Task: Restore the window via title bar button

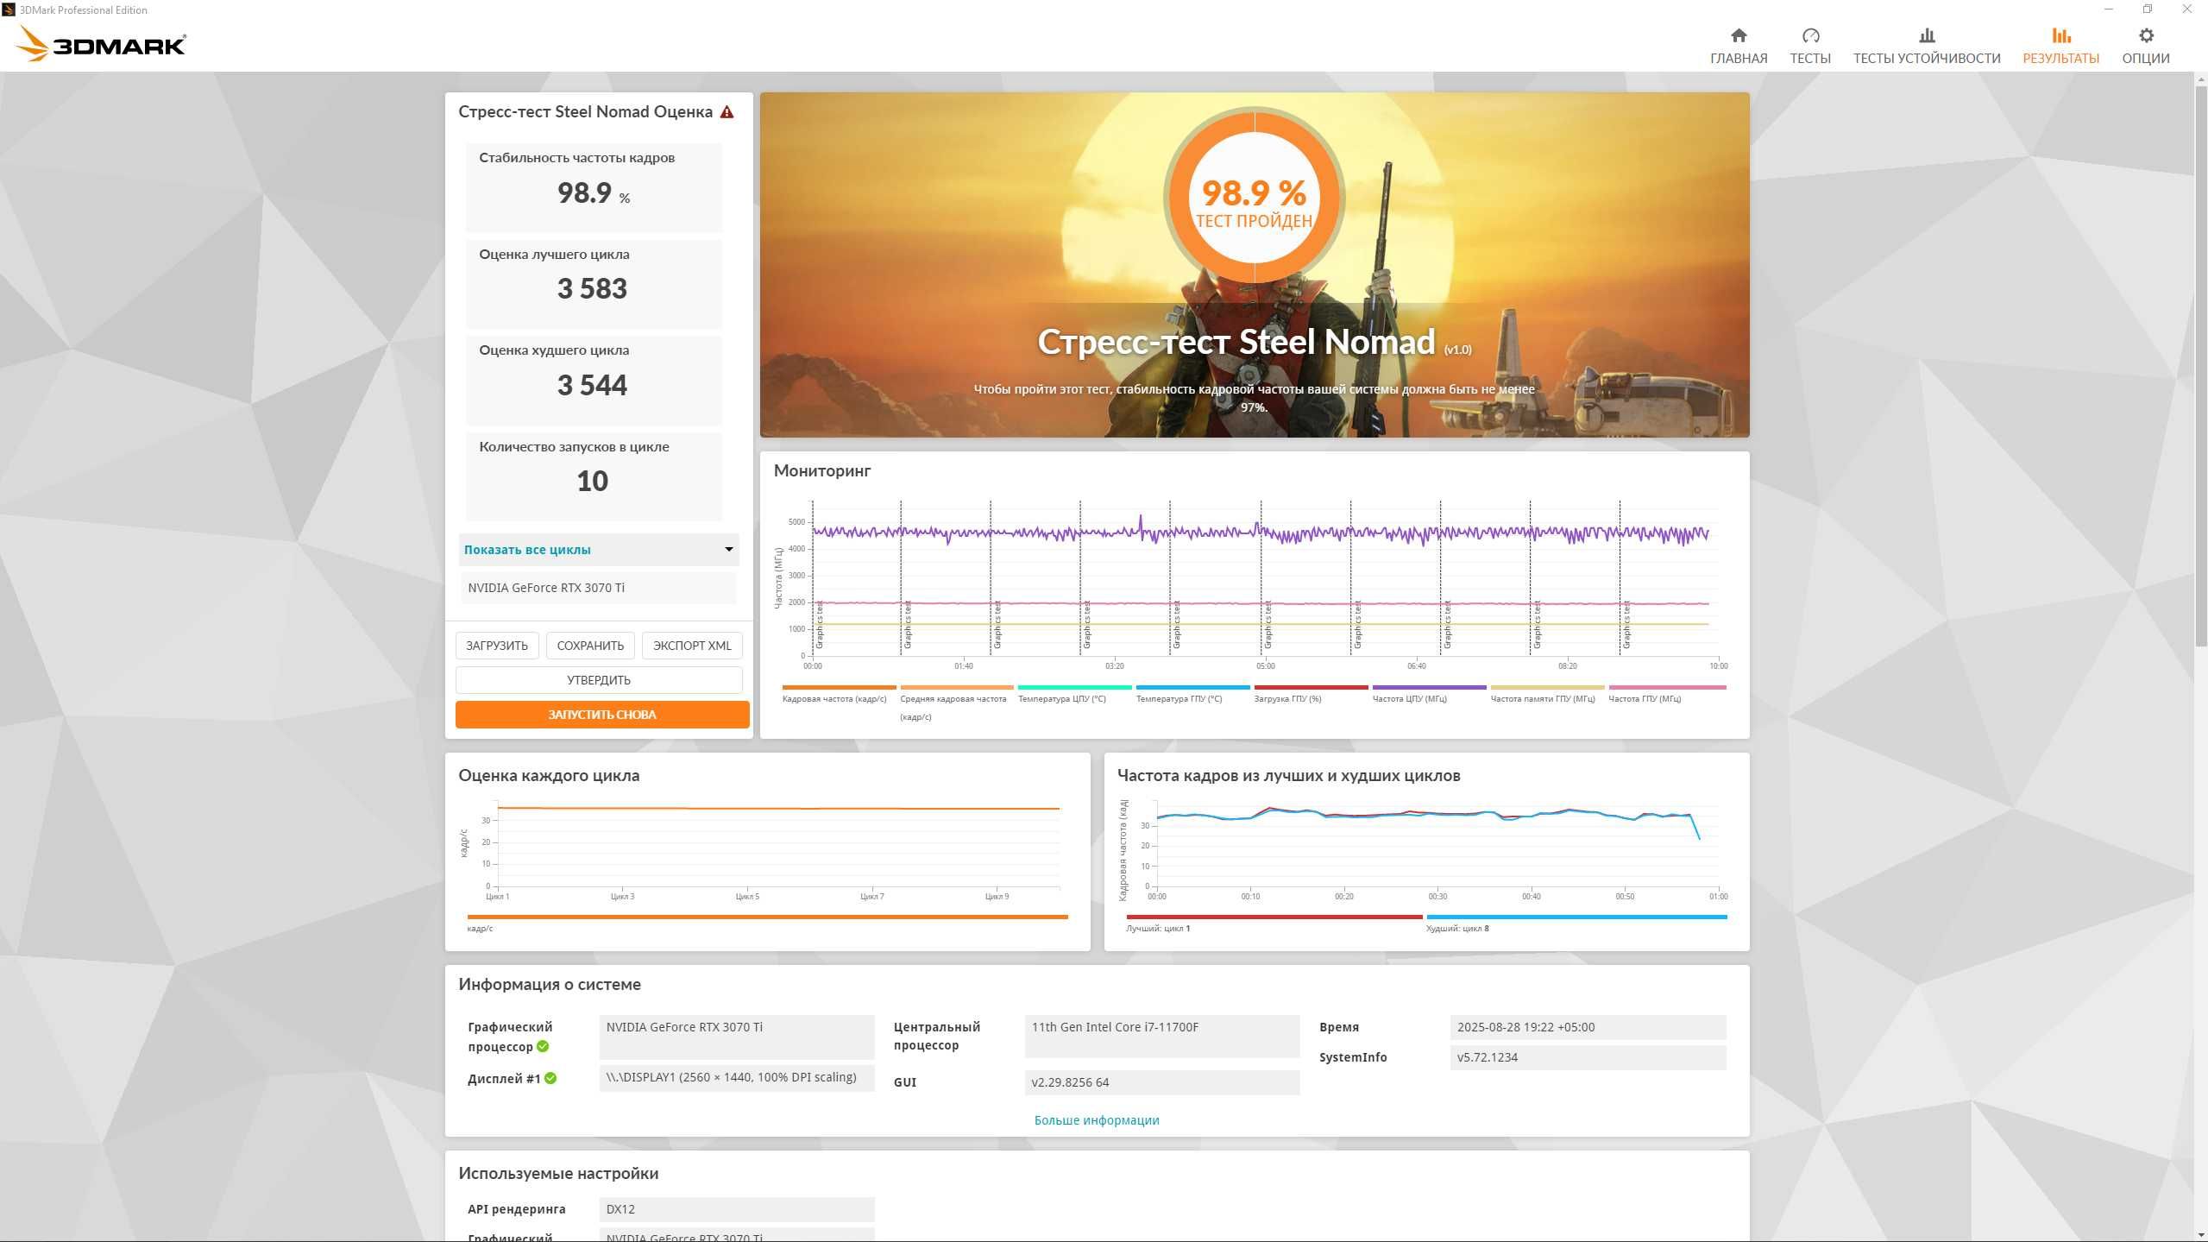Action: [2148, 9]
